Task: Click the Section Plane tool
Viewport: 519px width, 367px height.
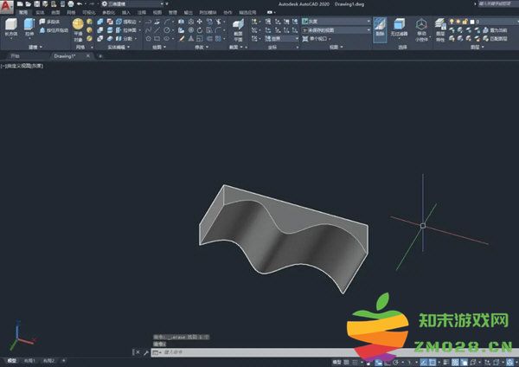Action: [238, 29]
